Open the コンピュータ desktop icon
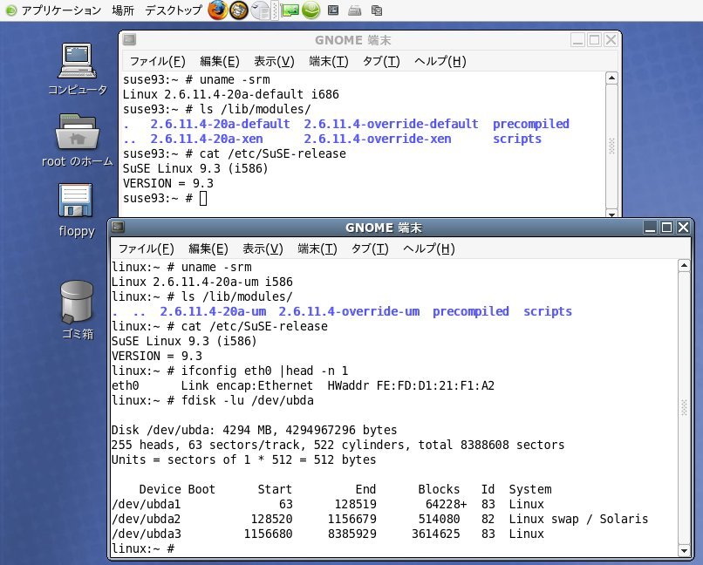The height and width of the screenshot is (565, 703). pyautogui.click(x=77, y=69)
